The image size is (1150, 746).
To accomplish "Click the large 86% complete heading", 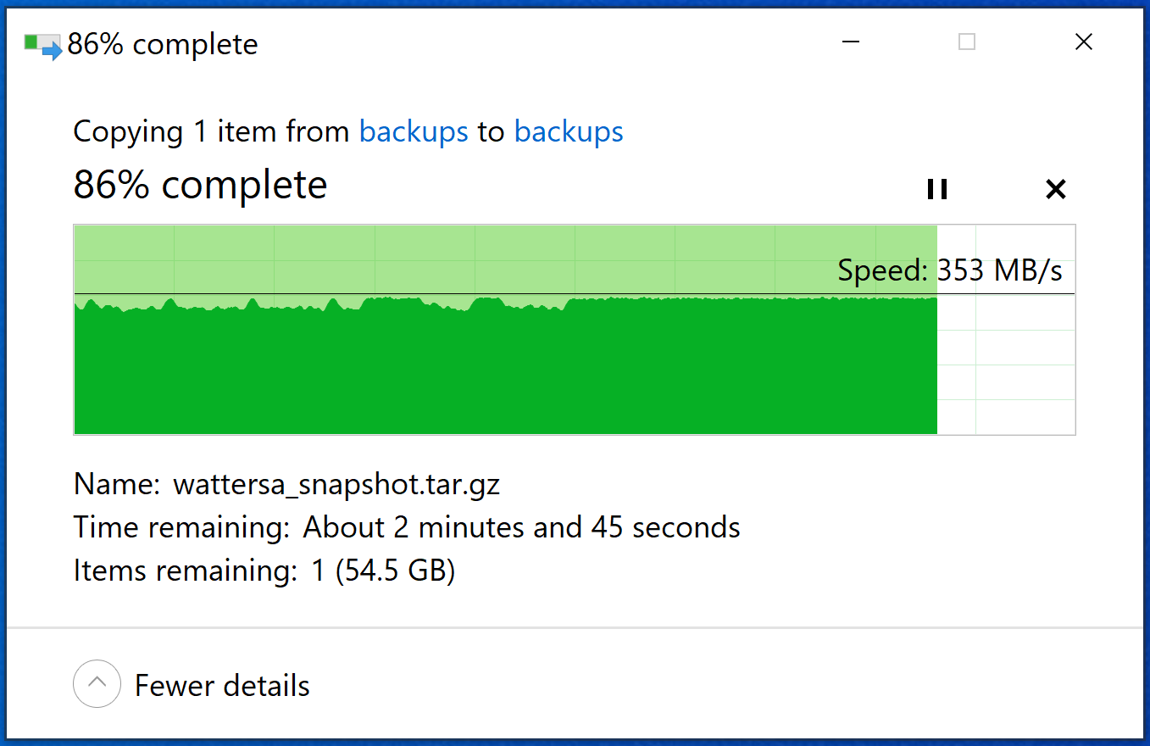I will [x=200, y=185].
